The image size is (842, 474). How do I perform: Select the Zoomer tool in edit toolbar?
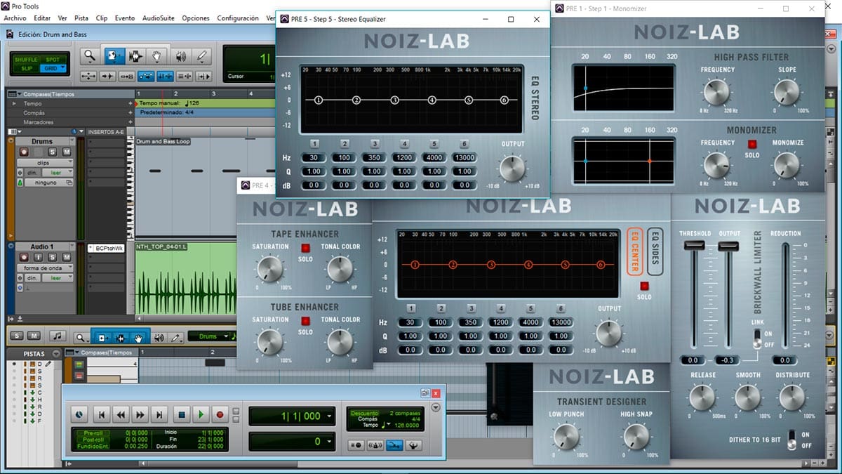pos(88,55)
